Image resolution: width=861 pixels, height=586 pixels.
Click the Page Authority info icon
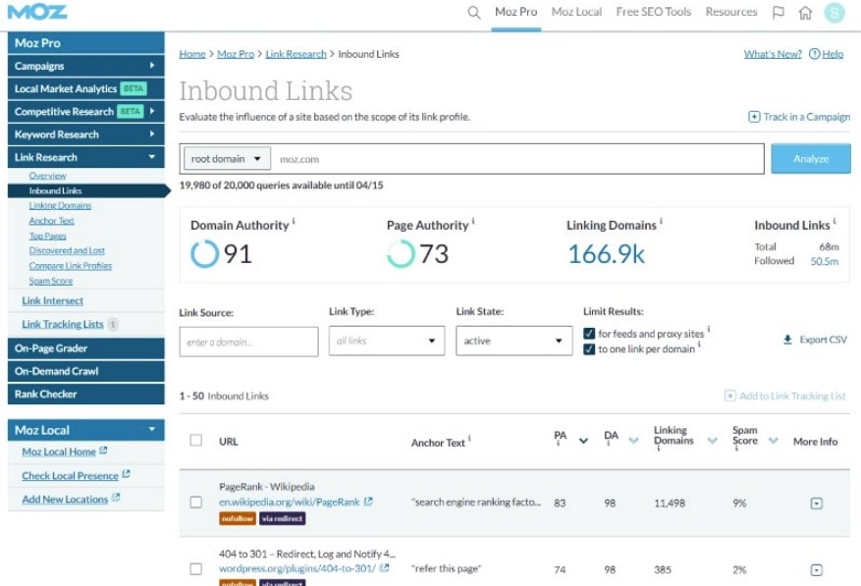(473, 221)
